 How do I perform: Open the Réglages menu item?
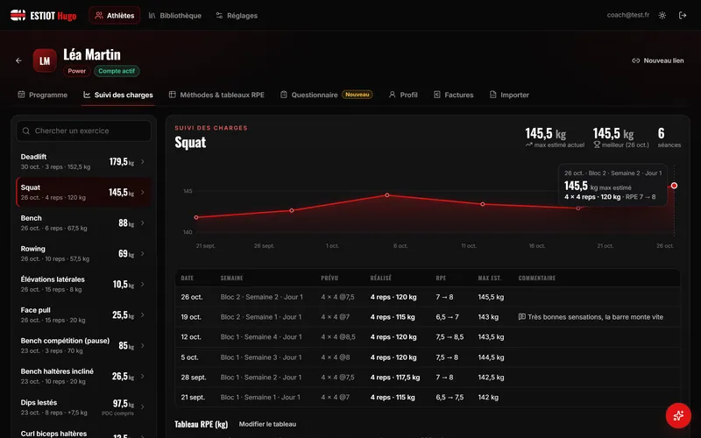click(237, 16)
